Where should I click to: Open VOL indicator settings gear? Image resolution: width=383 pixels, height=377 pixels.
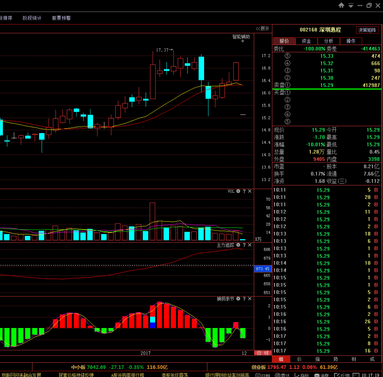click(238, 191)
